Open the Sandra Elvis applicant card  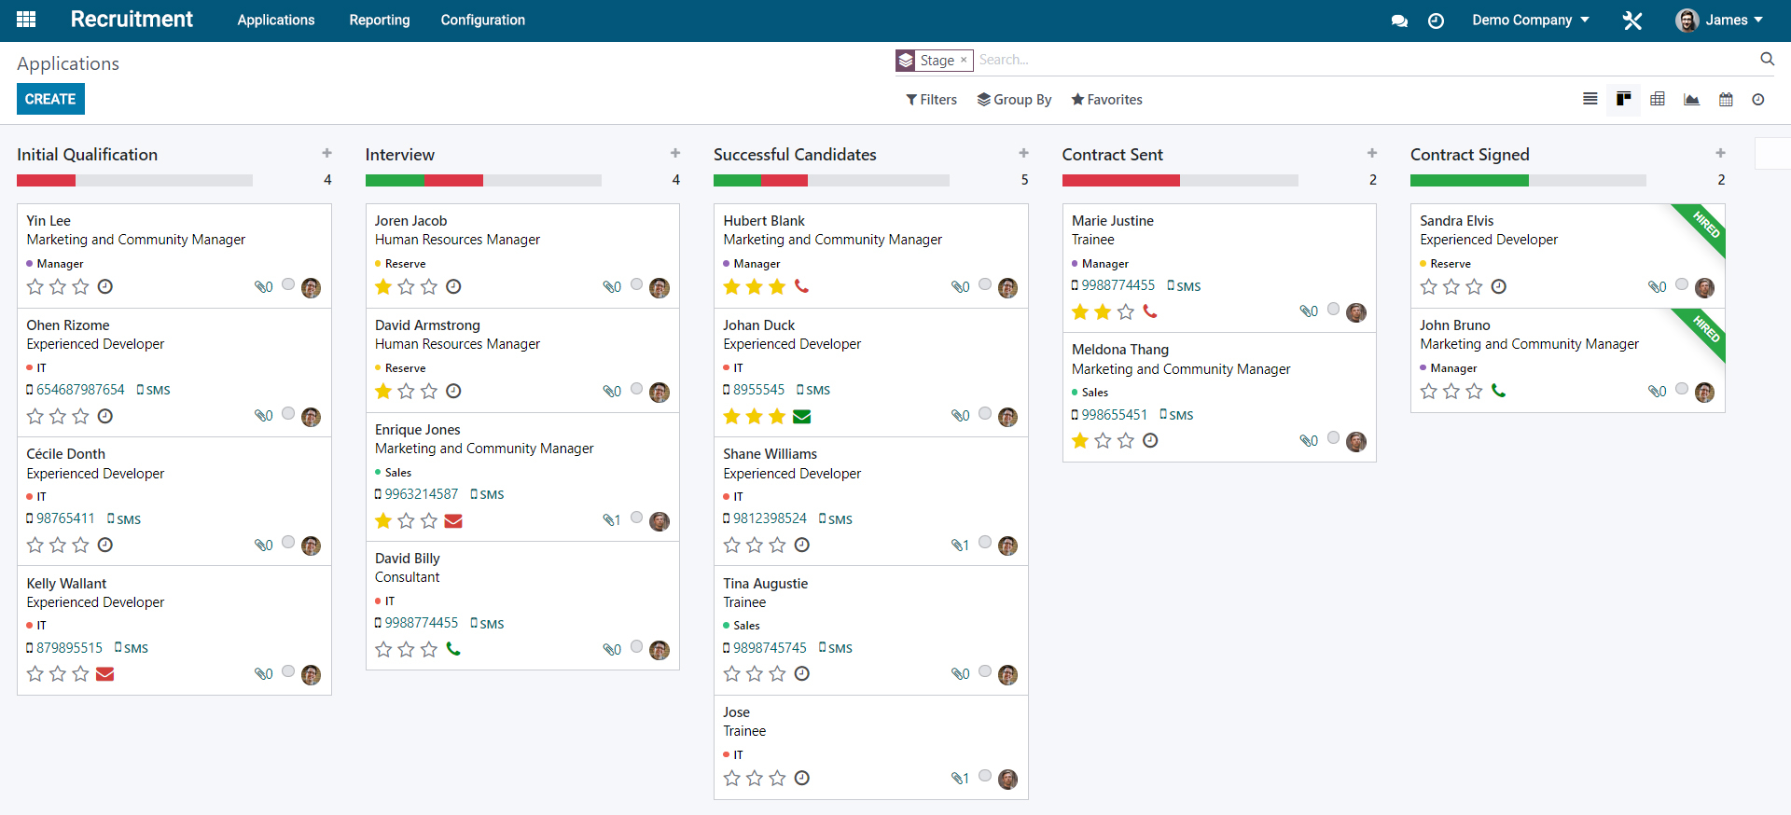1567,256
